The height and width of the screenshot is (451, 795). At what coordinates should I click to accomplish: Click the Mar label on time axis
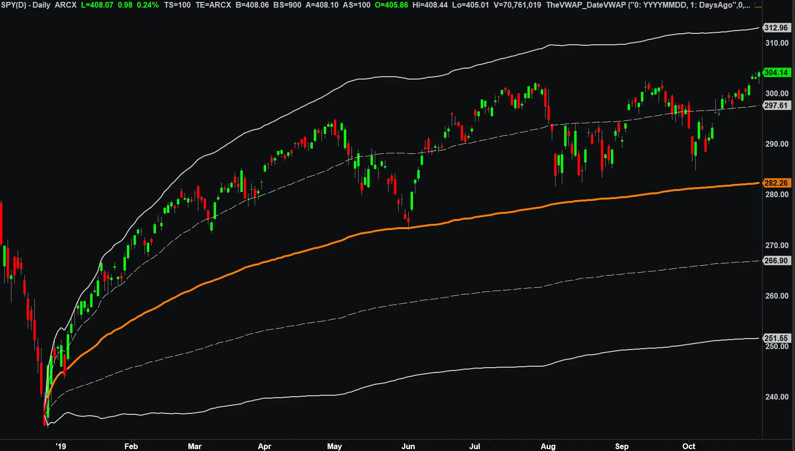pos(195,446)
